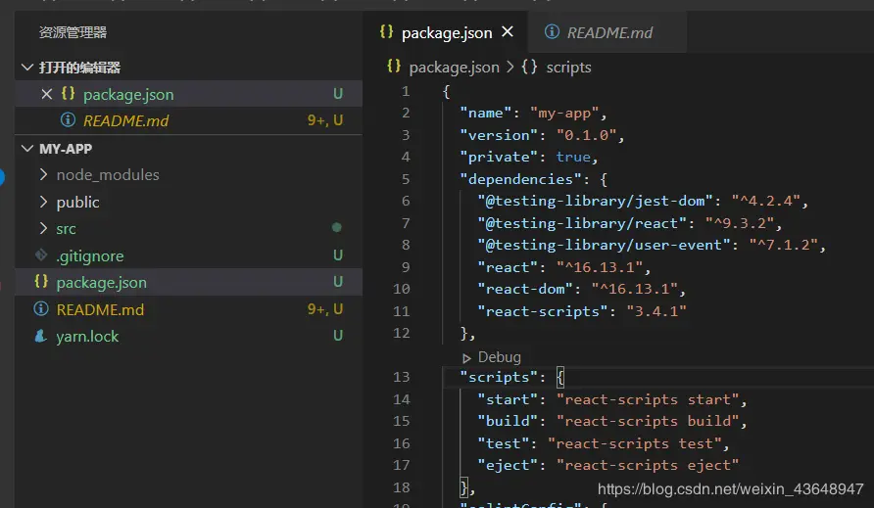Screen dimensions: 874x508
Task: Click line number 13 in the gutter
Action: (402, 377)
